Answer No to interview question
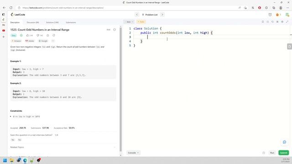 click(20, 140)
